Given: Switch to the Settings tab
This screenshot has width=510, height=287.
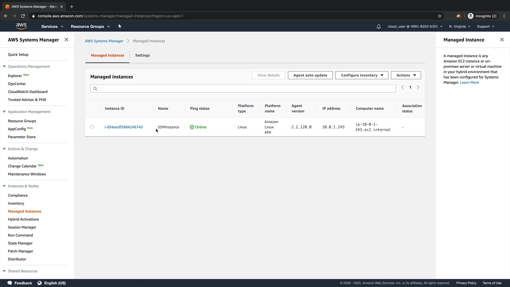Looking at the screenshot, I should click(x=142, y=55).
